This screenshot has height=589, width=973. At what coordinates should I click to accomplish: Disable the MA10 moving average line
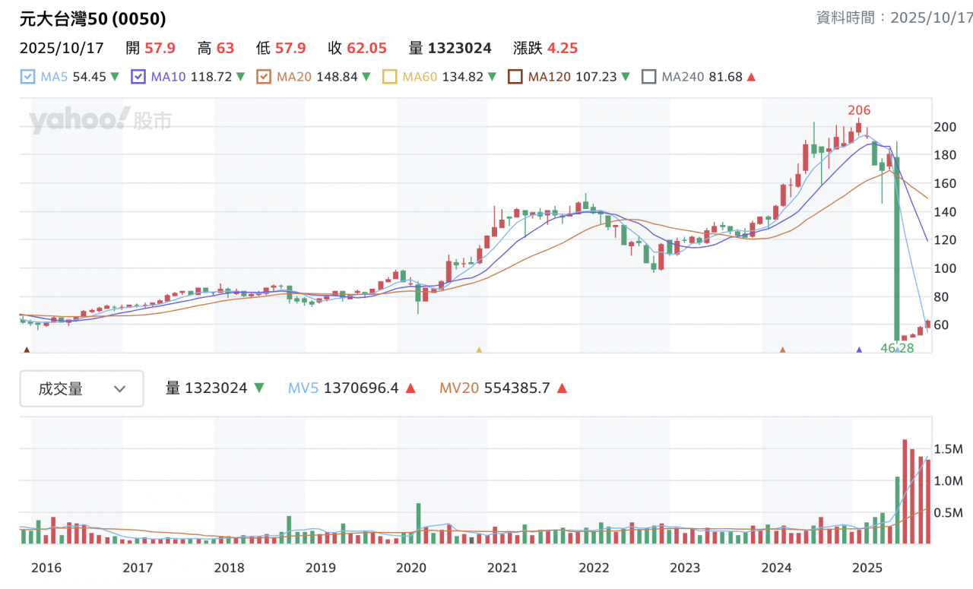138,77
